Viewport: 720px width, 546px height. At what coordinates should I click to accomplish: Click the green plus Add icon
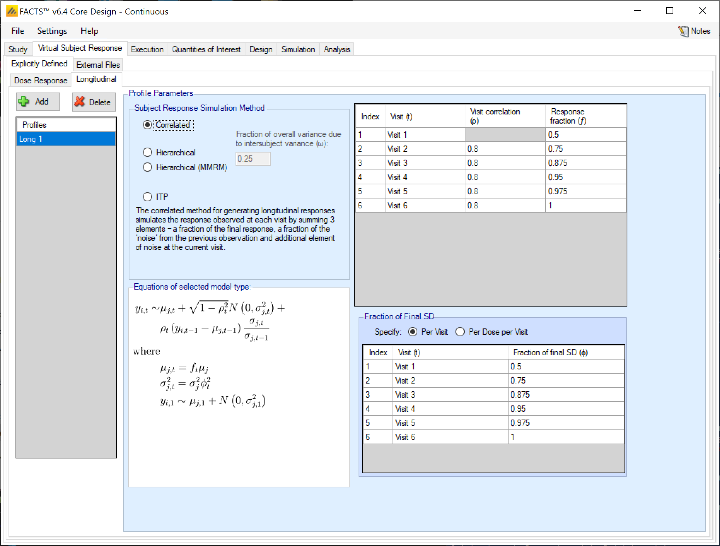tap(24, 102)
